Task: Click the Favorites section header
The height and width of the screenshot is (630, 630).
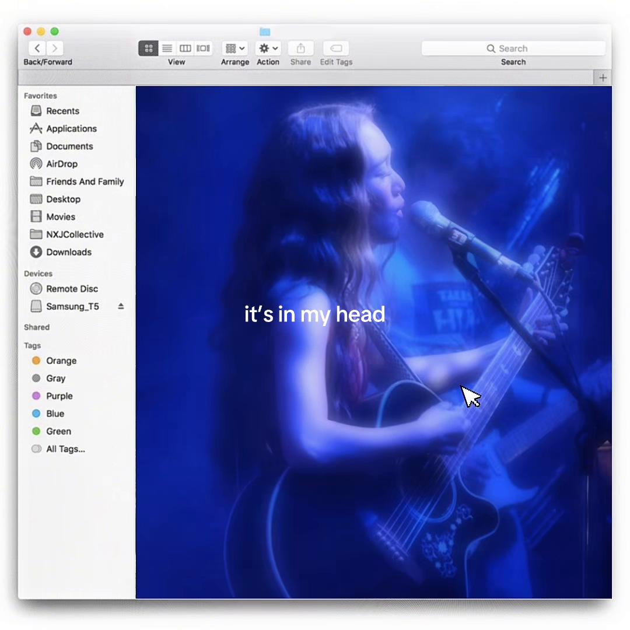Action: pos(40,96)
